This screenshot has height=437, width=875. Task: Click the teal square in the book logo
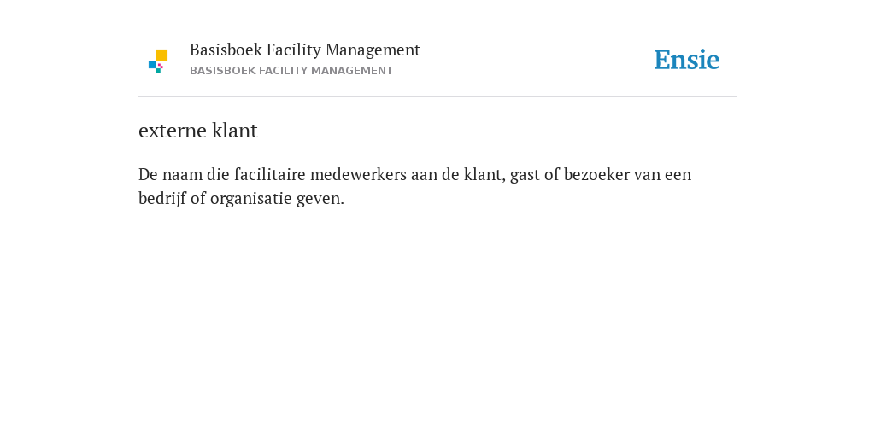pyautogui.click(x=158, y=71)
